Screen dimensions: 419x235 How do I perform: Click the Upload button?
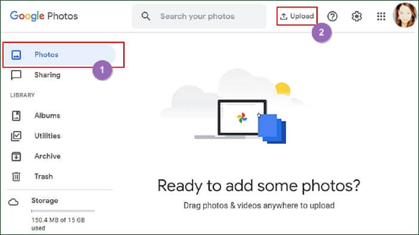pyautogui.click(x=297, y=16)
